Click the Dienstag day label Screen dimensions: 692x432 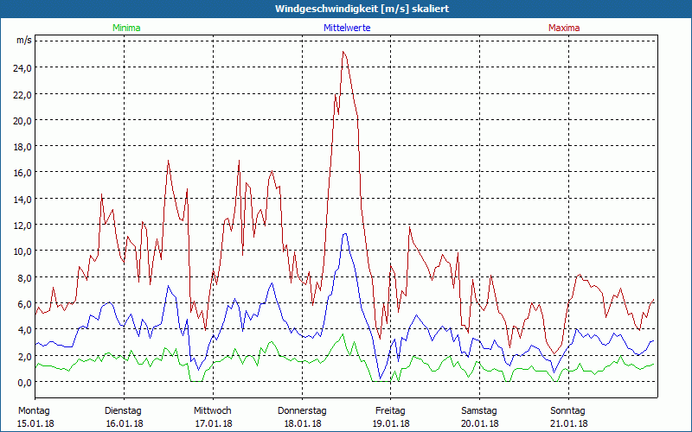(x=123, y=411)
